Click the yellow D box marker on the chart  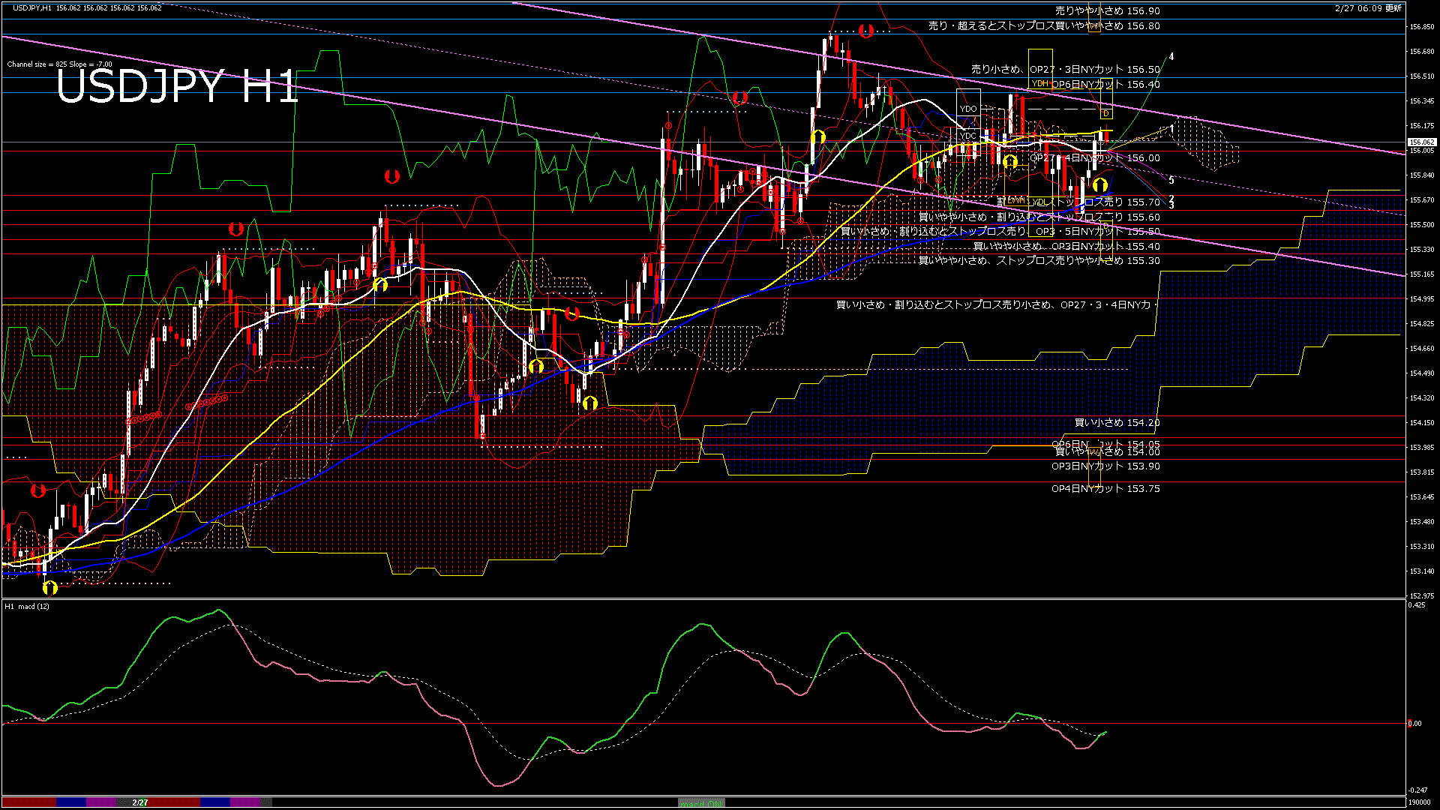(1105, 113)
